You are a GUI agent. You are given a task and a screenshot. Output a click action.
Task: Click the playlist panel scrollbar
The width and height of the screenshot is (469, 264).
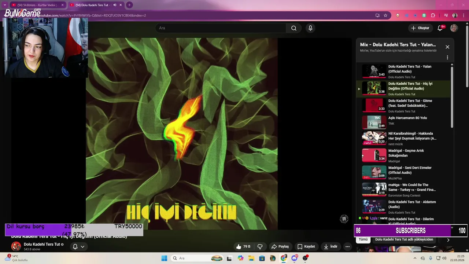pyautogui.click(x=452, y=97)
